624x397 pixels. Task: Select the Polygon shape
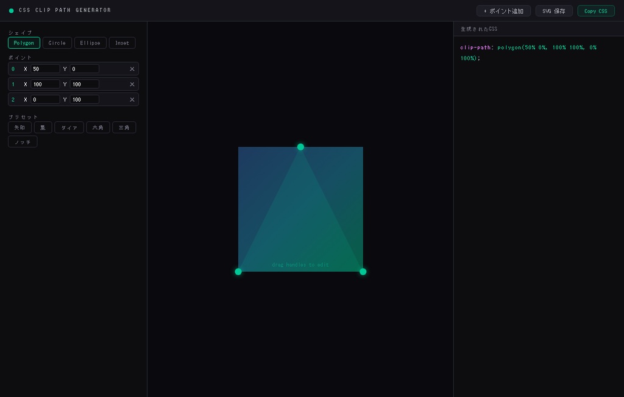tap(24, 43)
